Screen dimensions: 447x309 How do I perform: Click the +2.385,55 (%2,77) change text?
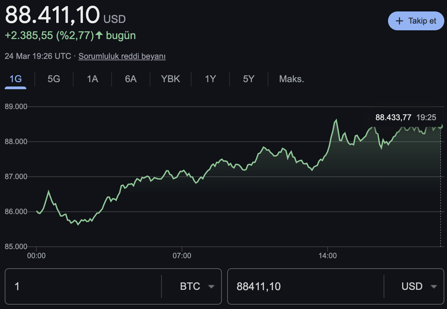(49, 35)
